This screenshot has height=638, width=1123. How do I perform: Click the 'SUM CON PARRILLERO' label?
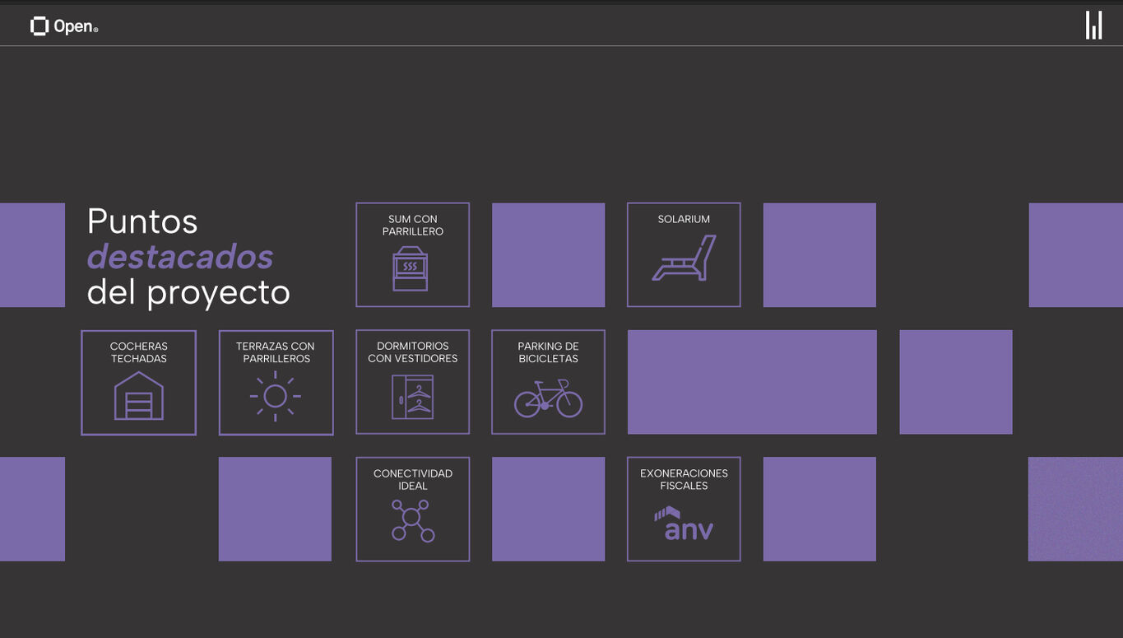tap(412, 226)
